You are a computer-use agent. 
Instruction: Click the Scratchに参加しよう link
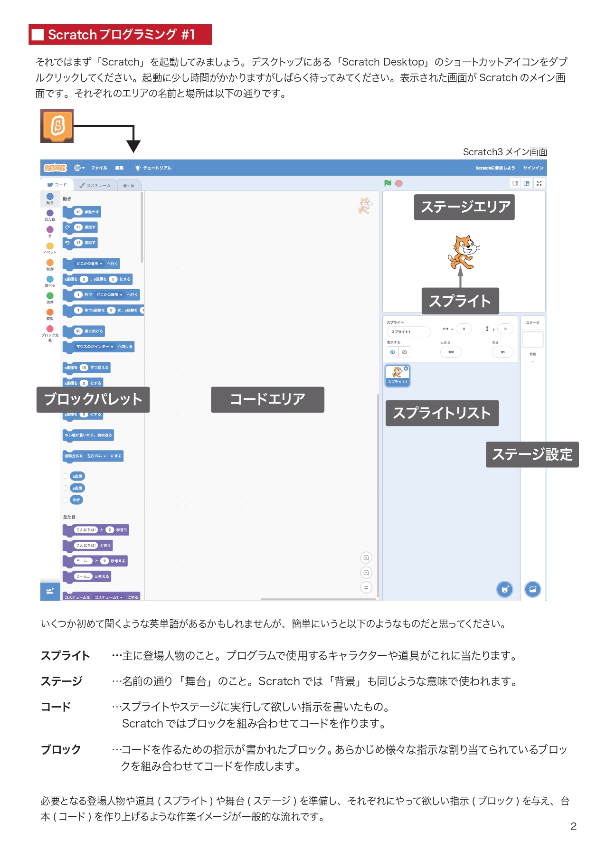[495, 168]
